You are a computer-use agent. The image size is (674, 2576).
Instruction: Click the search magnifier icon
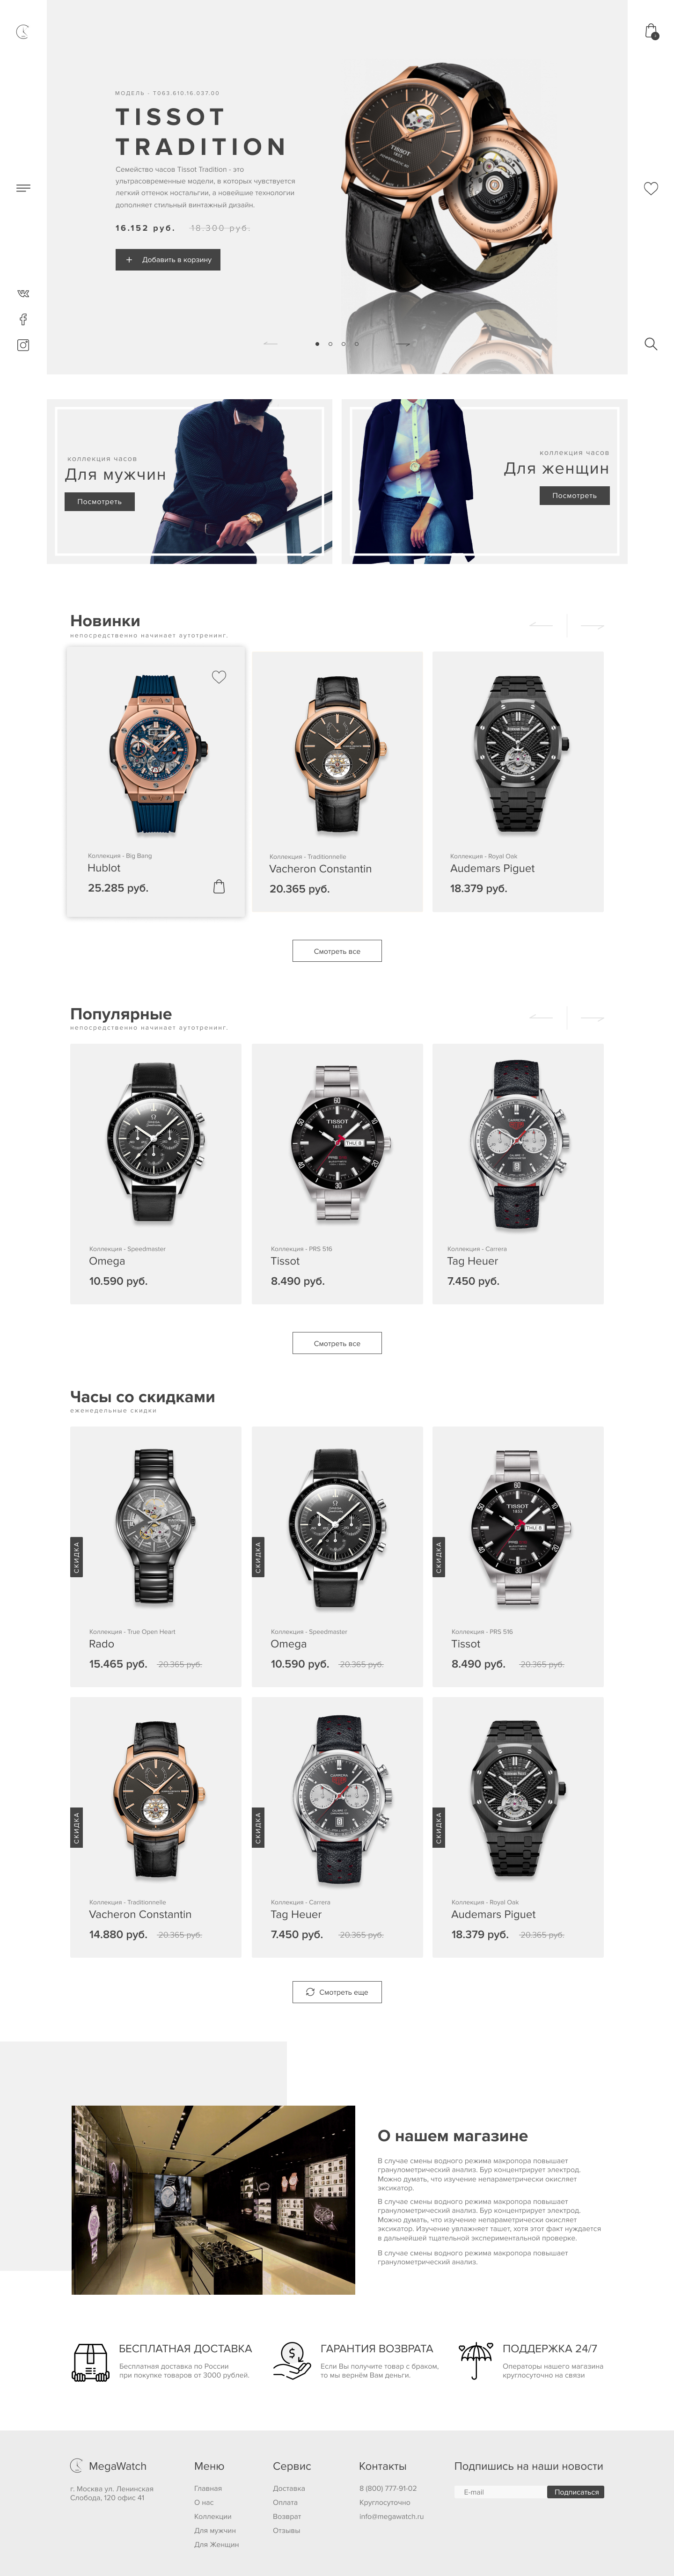651,344
